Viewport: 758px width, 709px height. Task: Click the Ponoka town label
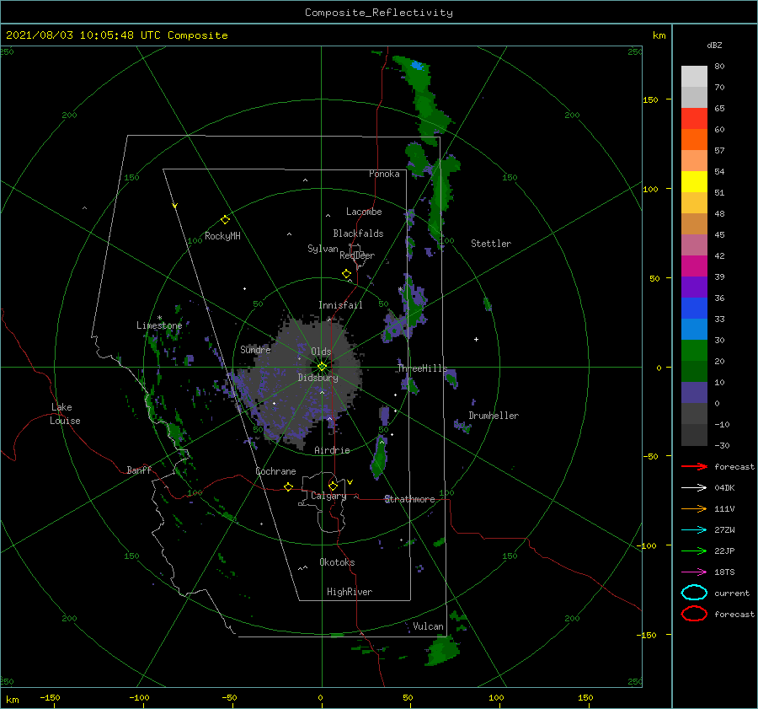tap(384, 174)
